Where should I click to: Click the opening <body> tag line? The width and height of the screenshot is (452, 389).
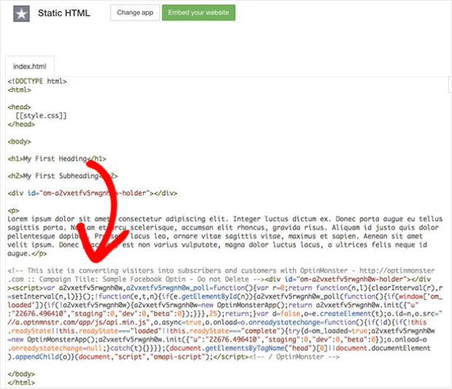(x=19, y=142)
